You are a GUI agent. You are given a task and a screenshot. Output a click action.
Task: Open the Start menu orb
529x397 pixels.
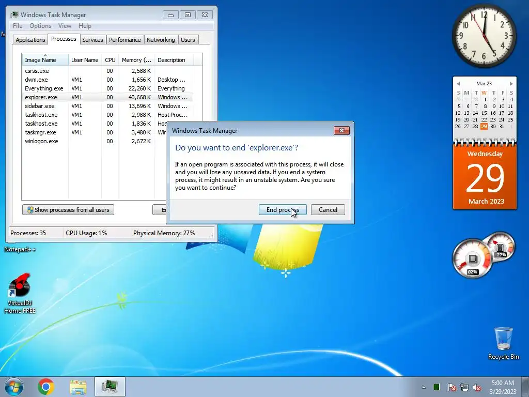pos(14,387)
